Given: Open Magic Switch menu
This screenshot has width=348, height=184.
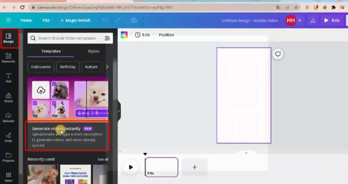Looking at the screenshot, I should (75, 20).
